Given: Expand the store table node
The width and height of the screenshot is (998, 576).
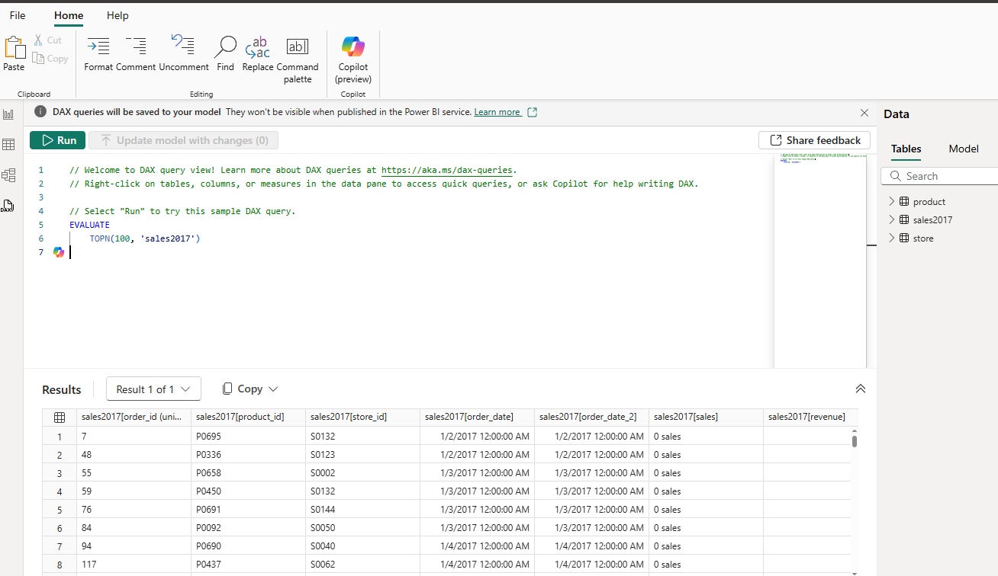Looking at the screenshot, I should [x=891, y=238].
